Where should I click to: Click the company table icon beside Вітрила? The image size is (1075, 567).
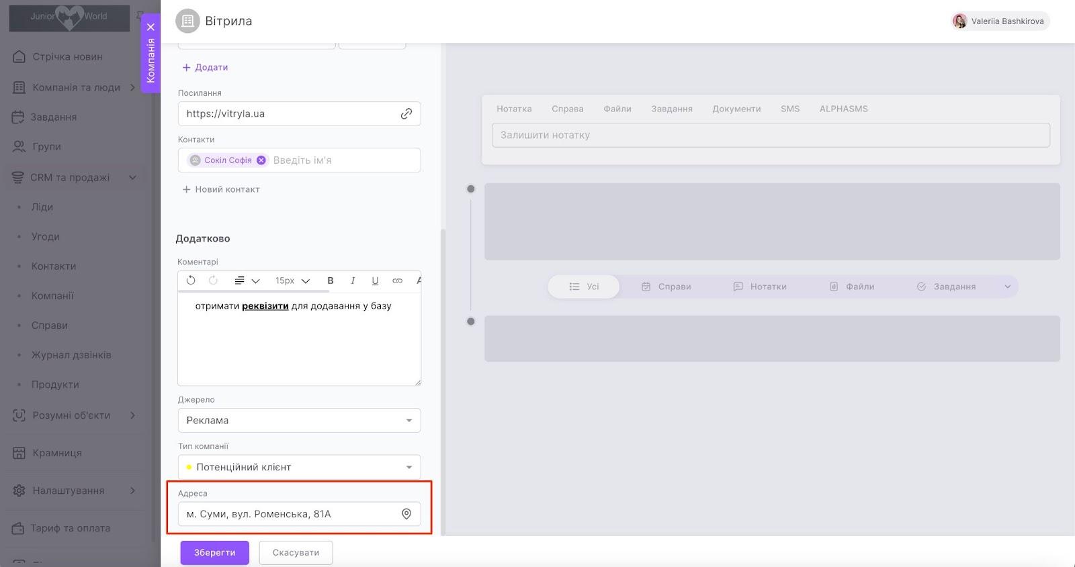[x=187, y=21]
